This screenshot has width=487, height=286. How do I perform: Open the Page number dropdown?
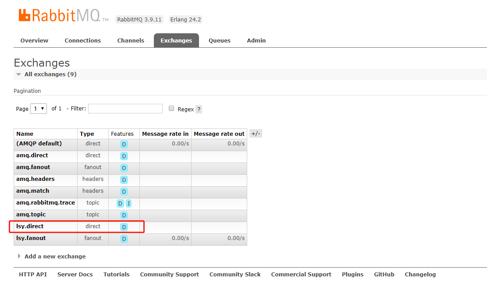coord(39,109)
